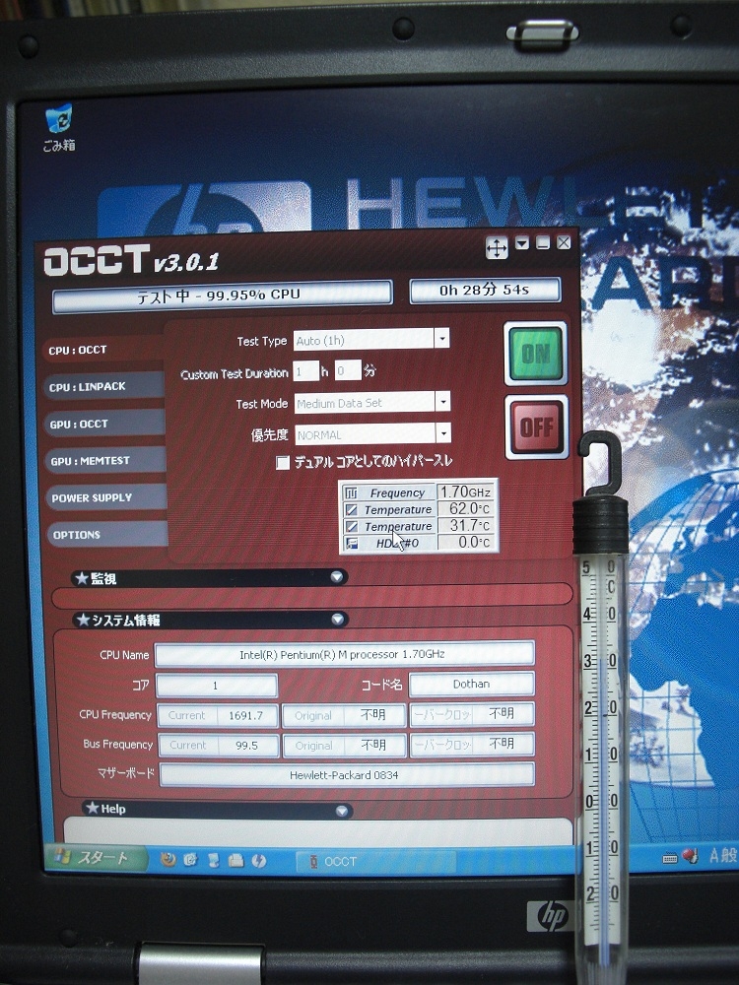Click the code name Dothan field

coord(471,685)
